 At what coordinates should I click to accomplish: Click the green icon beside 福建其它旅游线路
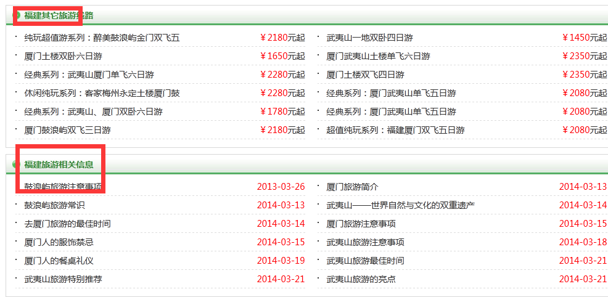pos(17,15)
